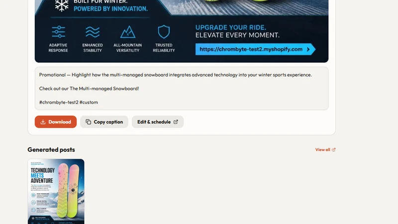The image size is (398, 224).
Task: Click the caption line starting with Promotional
Action: point(176,75)
